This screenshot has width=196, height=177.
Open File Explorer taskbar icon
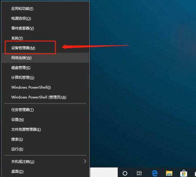click(169, 173)
